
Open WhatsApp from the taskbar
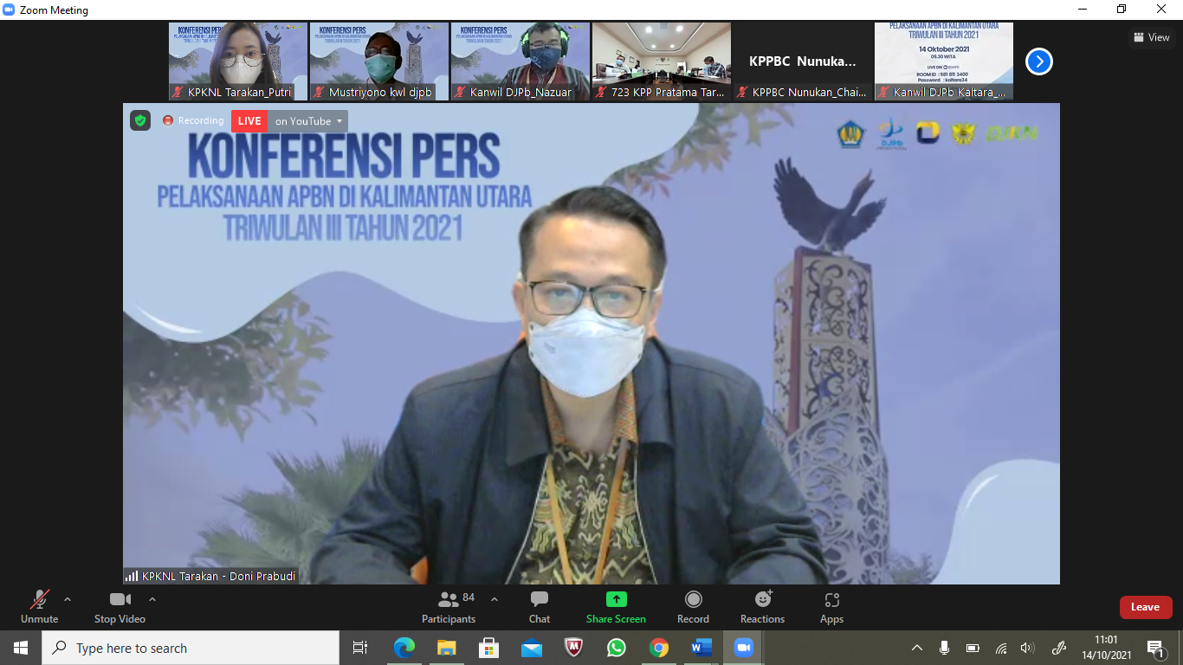617,647
